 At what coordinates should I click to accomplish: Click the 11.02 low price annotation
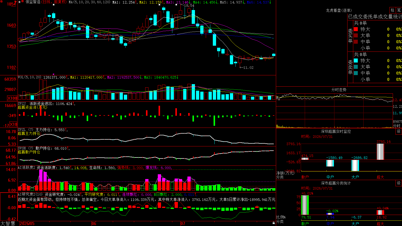click(248, 68)
